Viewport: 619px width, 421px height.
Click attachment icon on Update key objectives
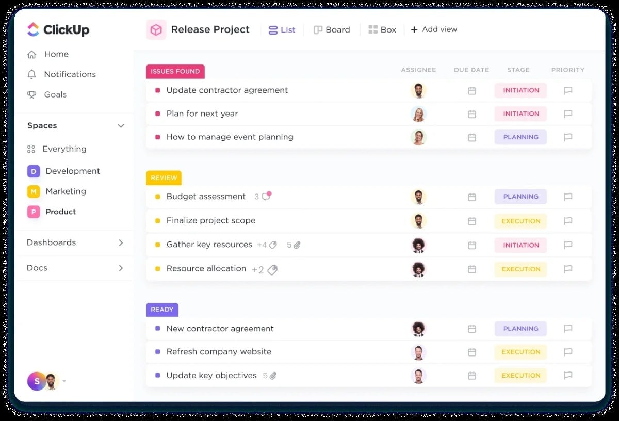(x=273, y=376)
